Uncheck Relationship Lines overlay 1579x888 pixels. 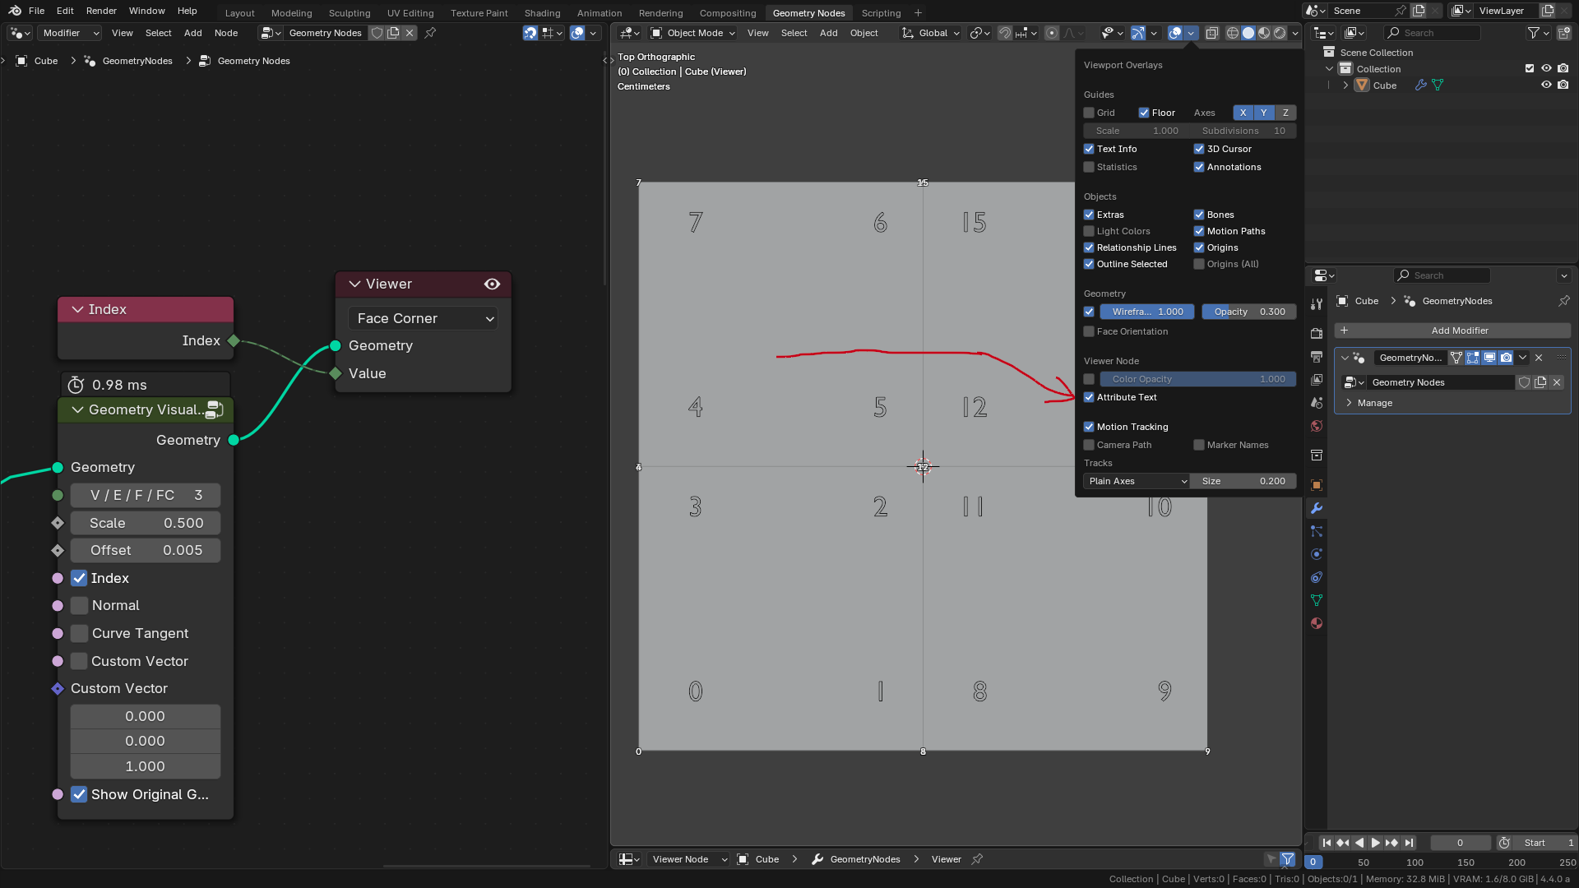point(1089,247)
